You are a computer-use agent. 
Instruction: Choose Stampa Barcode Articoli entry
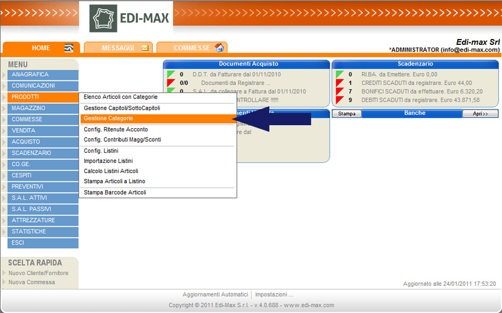[115, 193]
